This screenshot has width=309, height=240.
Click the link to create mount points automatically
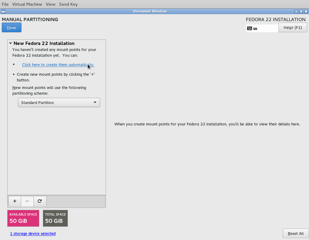[x=58, y=64]
